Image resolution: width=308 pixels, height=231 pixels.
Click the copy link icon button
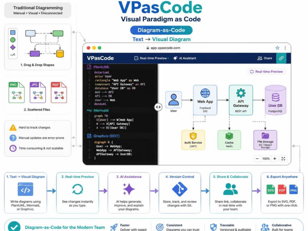click(281, 58)
